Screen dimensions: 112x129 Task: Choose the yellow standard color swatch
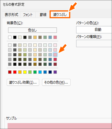(25, 72)
